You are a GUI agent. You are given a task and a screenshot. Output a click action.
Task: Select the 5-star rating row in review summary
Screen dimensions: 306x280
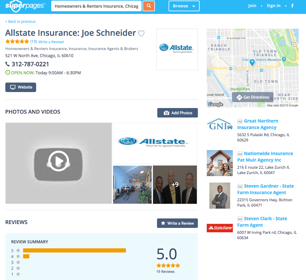(15, 250)
